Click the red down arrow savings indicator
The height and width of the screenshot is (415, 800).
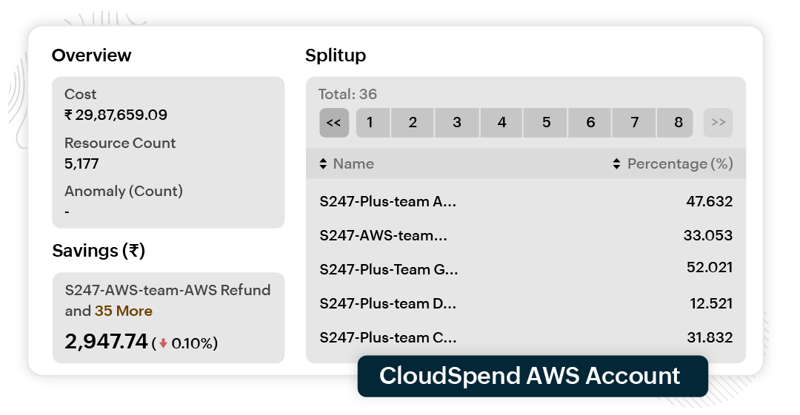coord(164,343)
